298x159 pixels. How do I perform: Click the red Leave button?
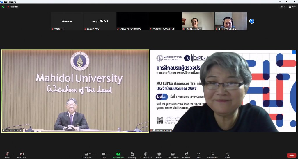[x=291, y=156]
